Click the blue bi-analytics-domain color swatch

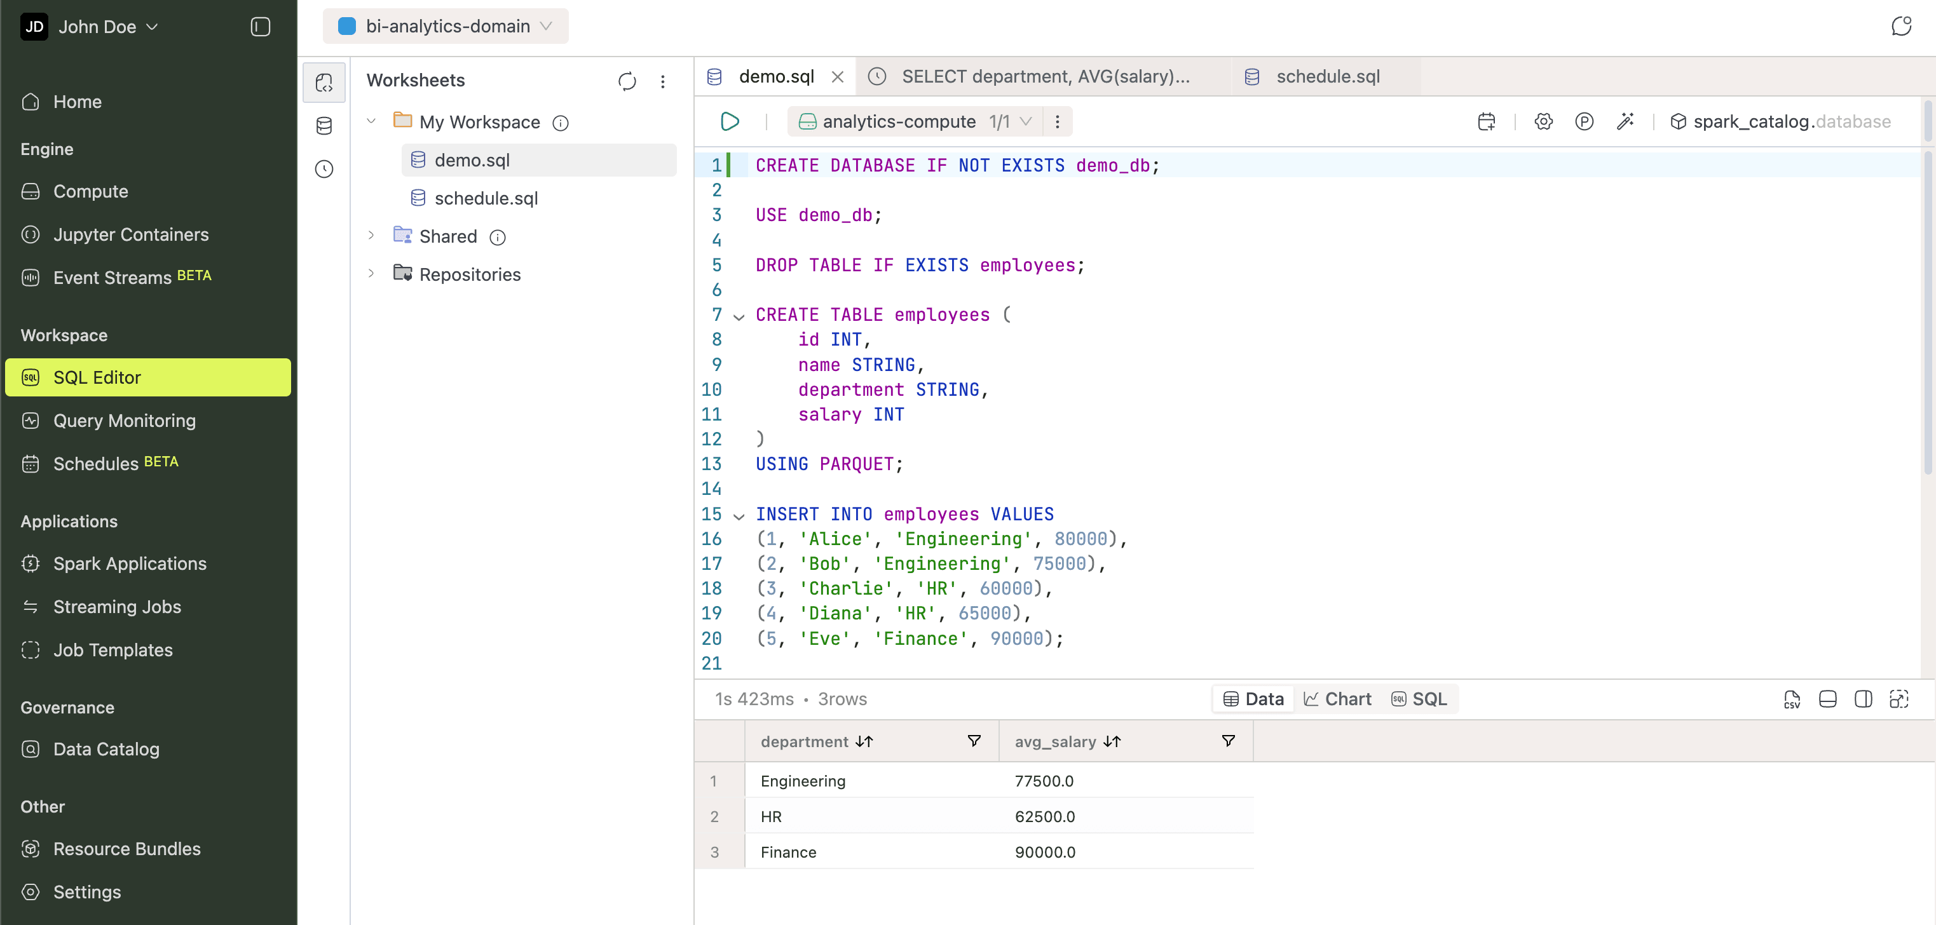[x=346, y=25]
